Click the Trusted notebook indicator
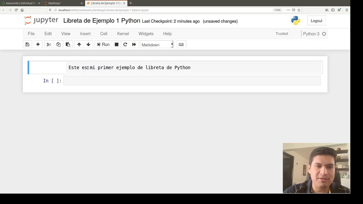Viewport: 363px width, 204px height. (x=282, y=34)
